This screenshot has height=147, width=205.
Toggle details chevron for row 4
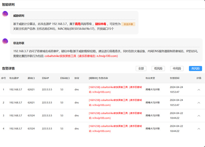199,129
